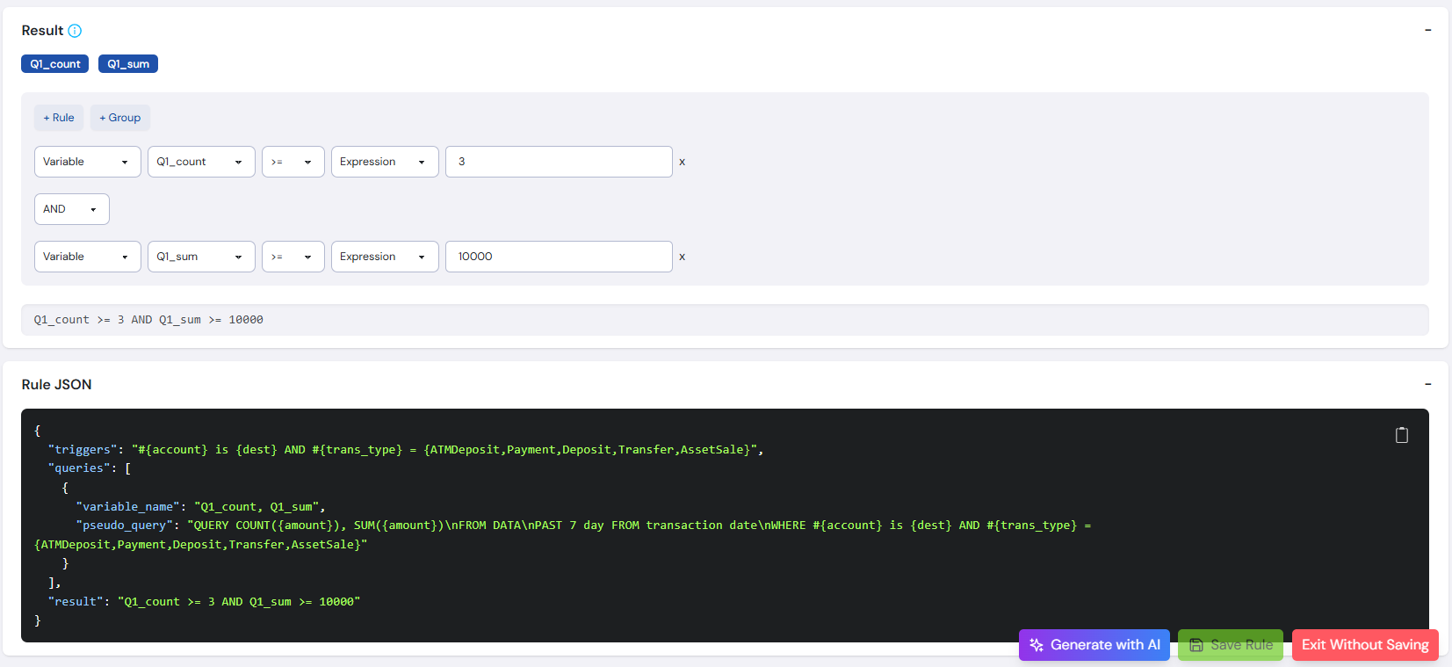The height and width of the screenshot is (667, 1452).
Task: Open the AND logical operator dropdown
Action: point(72,209)
